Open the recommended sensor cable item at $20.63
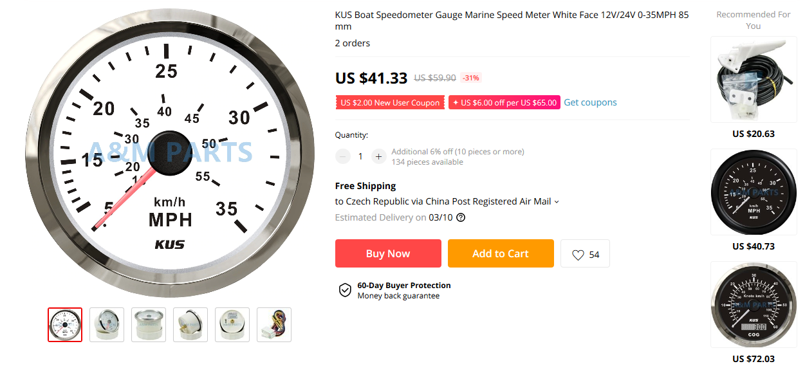The height and width of the screenshot is (373, 805). [753, 79]
